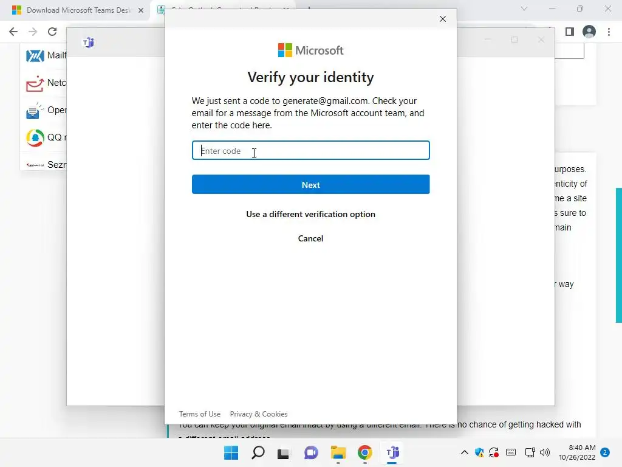622x467 pixels.
Task: Open Windows Start menu
Action: coord(231,452)
